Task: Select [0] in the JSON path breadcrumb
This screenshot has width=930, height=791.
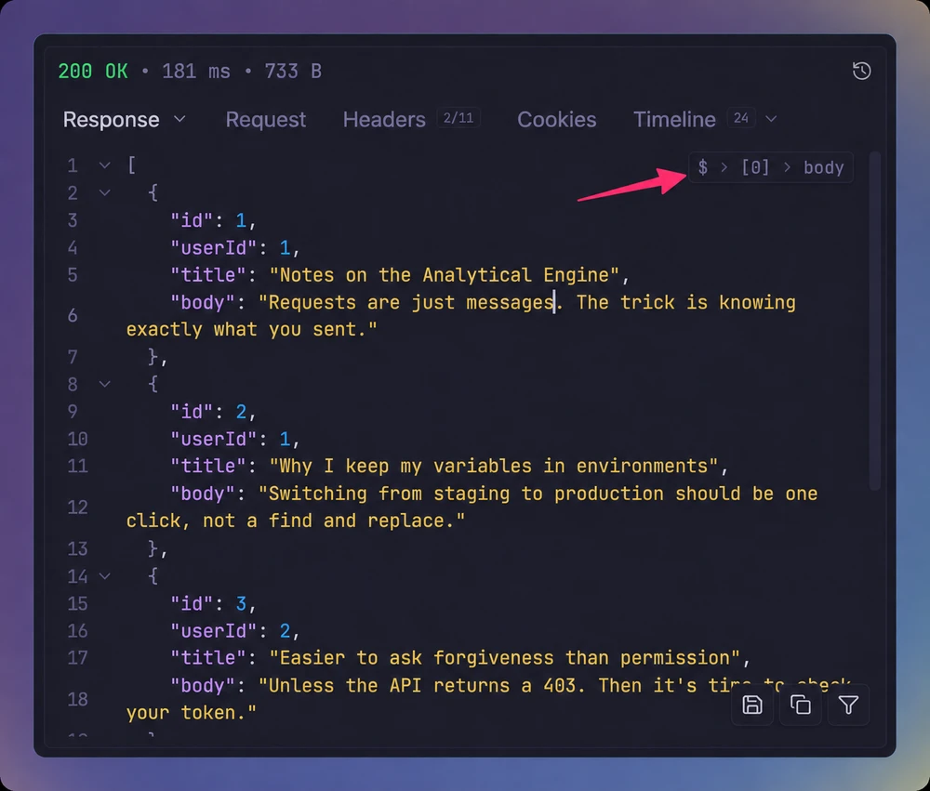Action: 755,167
